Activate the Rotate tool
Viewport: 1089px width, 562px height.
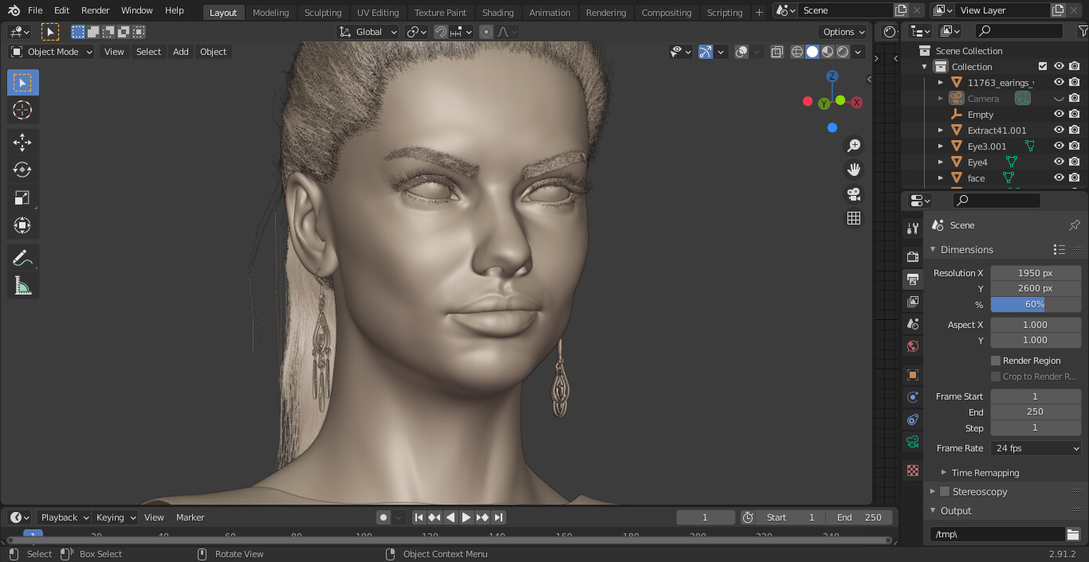[22, 170]
